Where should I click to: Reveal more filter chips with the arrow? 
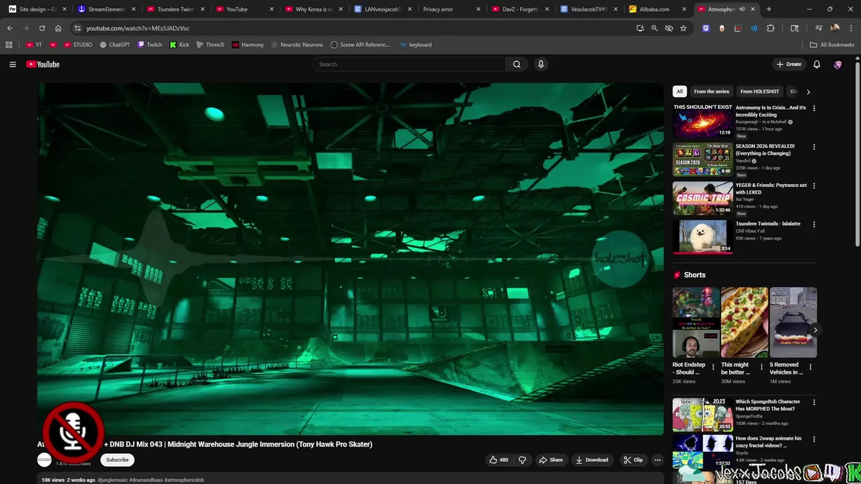808,91
